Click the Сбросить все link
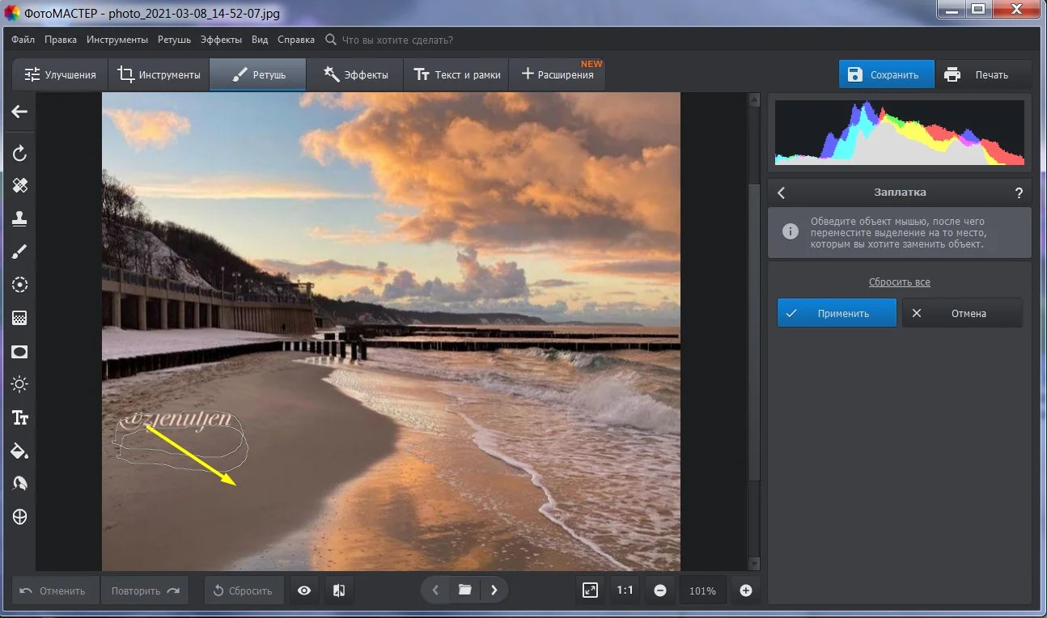Screen dimensions: 1047x618 point(900,282)
